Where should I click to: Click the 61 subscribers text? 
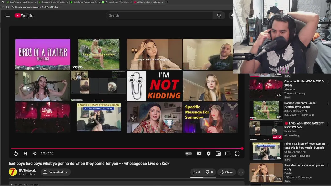(x=27, y=174)
